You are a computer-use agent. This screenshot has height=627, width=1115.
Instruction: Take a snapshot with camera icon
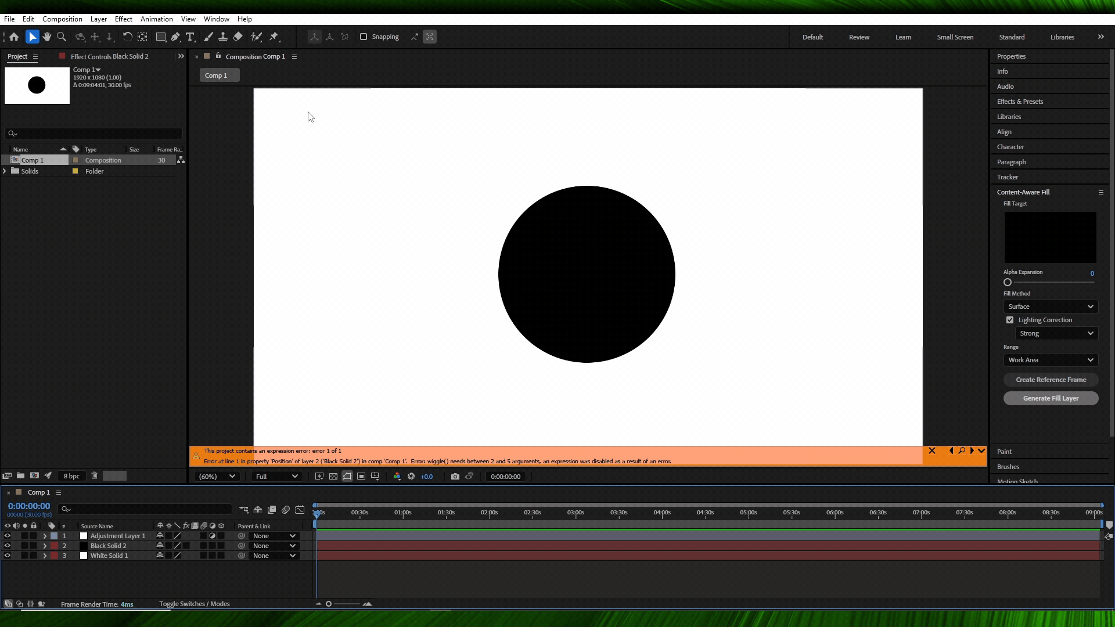pos(455,477)
